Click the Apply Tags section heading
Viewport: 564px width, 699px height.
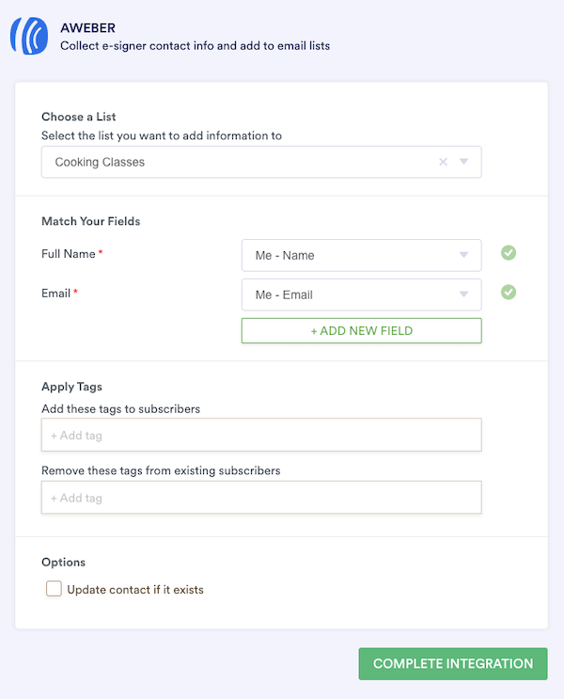(x=71, y=387)
